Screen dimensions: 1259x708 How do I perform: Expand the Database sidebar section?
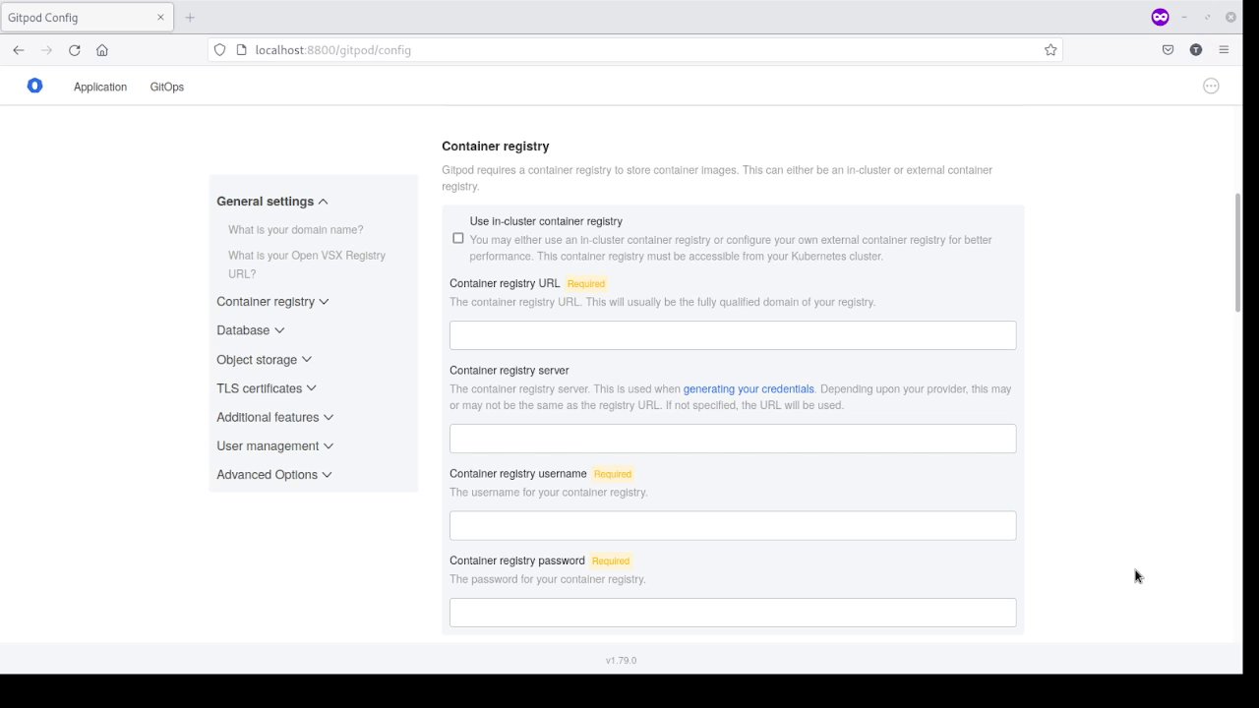pyautogui.click(x=250, y=330)
